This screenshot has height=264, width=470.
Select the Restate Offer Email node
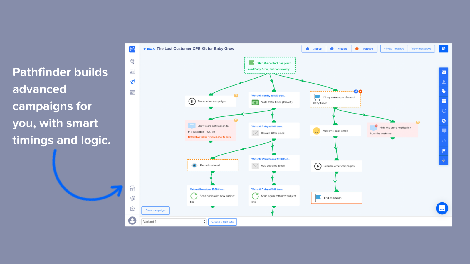[x=274, y=131]
